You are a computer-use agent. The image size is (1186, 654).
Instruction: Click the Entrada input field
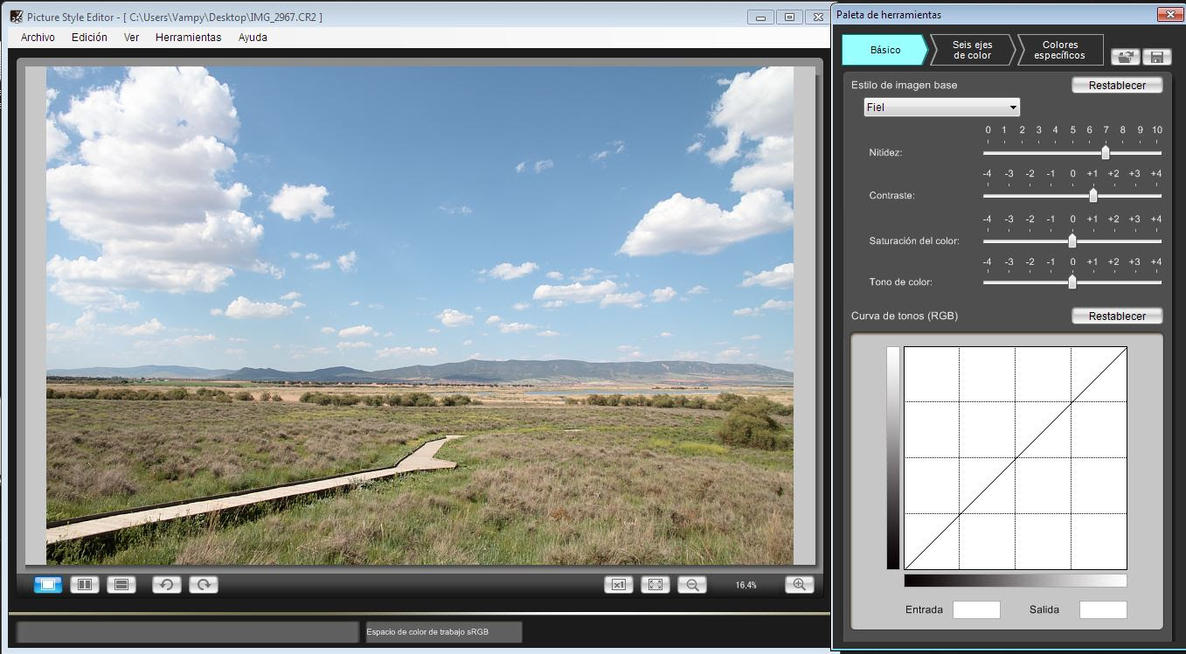pyautogui.click(x=976, y=609)
